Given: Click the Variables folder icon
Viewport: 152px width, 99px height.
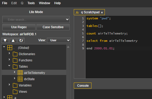Looking at the screenshot, I should click(x=15, y=85).
